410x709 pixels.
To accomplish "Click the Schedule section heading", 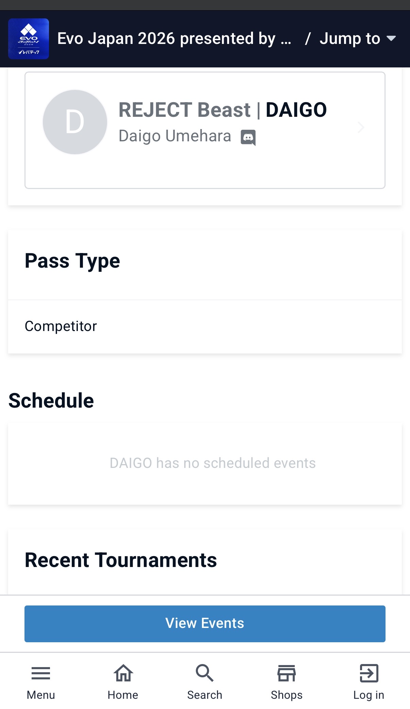I will pos(51,400).
